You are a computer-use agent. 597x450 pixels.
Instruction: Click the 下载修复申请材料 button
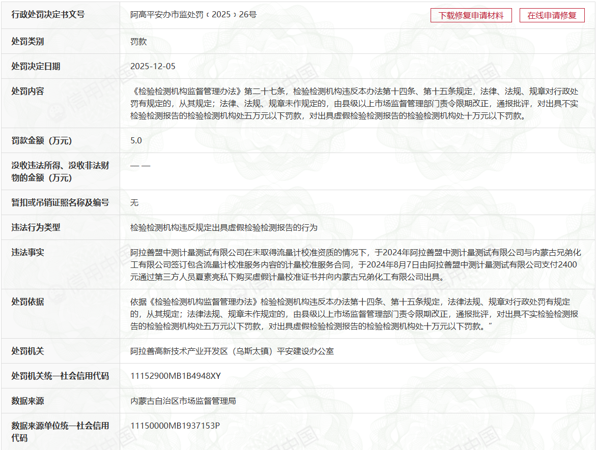pos(471,15)
